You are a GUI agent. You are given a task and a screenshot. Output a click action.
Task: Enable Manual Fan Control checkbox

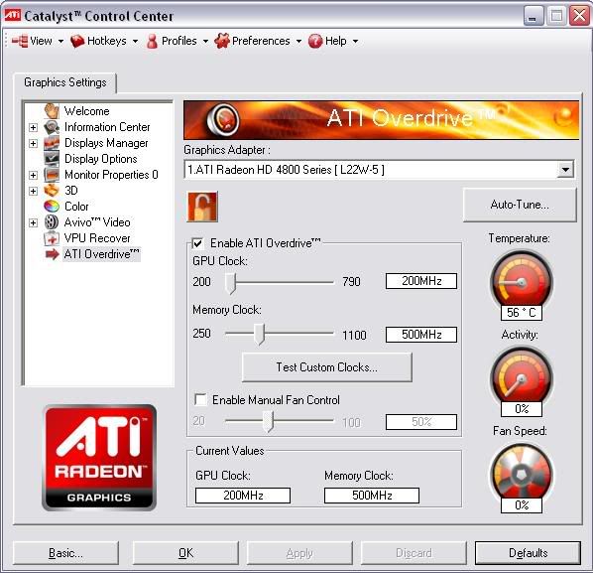coord(200,399)
